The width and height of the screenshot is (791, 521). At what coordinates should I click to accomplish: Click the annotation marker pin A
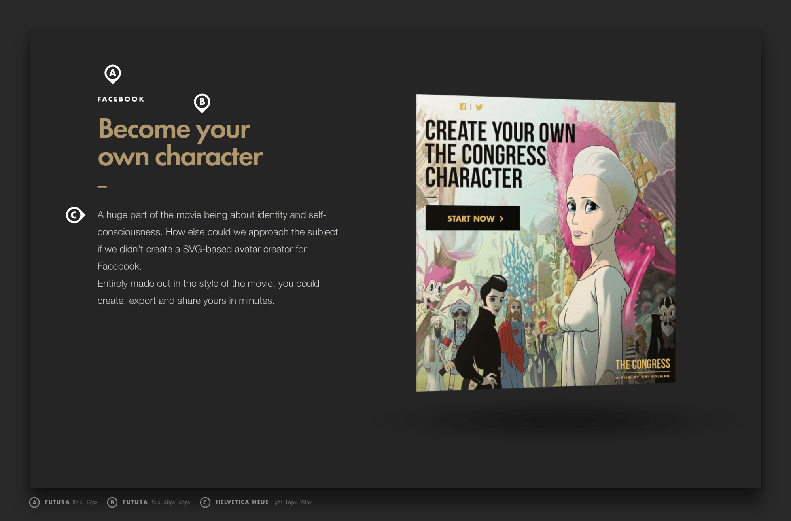pos(113,74)
